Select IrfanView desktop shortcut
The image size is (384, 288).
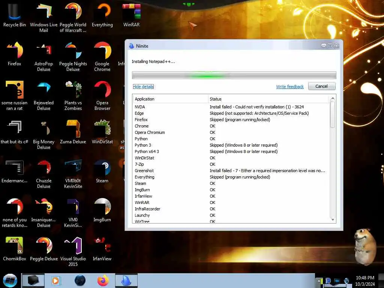click(102, 249)
